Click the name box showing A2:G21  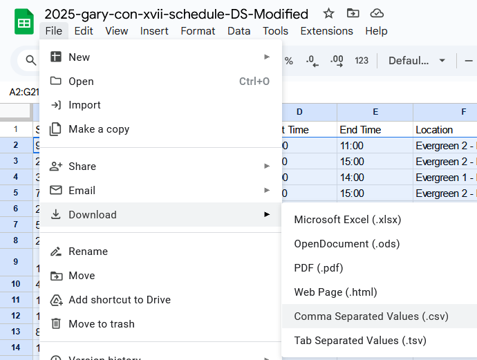coord(24,92)
